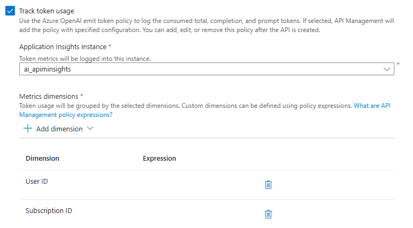Select the Expression column header
The image size is (413, 228).
(x=159, y=159)
